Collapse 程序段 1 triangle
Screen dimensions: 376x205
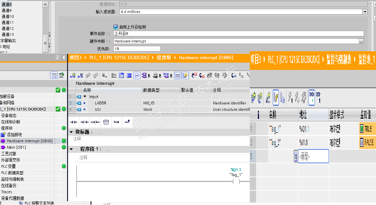click(71, 149)
